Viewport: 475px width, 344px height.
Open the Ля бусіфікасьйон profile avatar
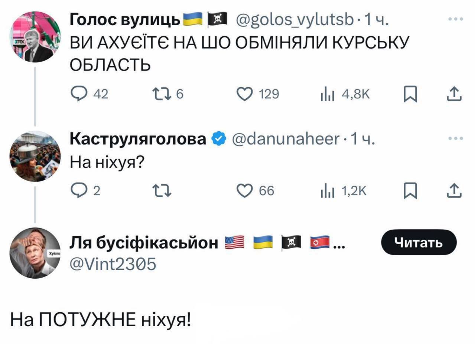(35, 253)
